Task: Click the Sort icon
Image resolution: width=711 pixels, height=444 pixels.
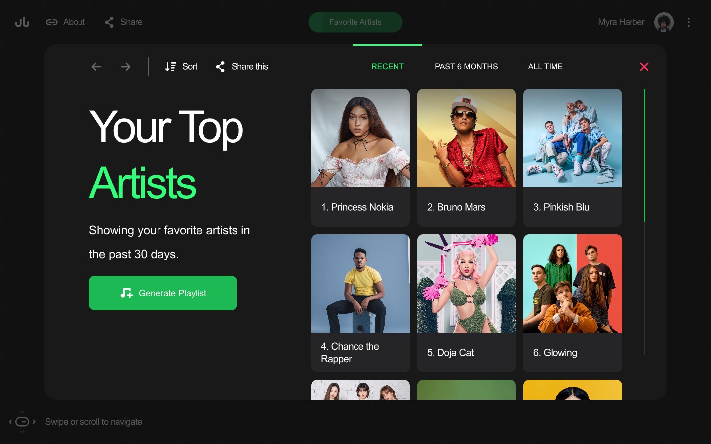Action: [170, 67]
